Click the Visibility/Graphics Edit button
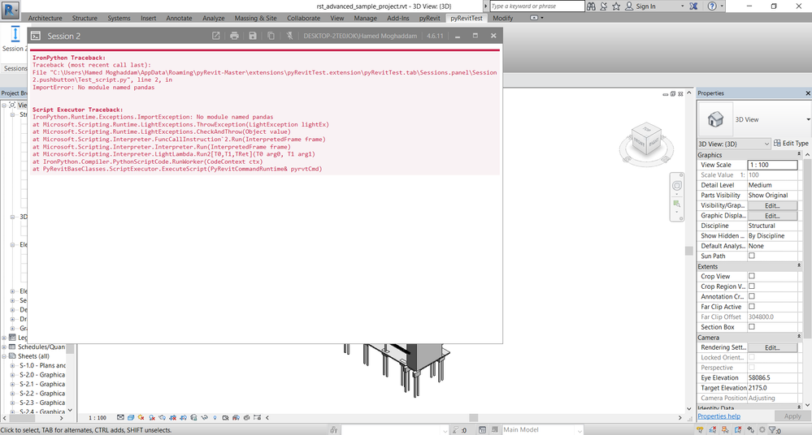812x435 pixels. pos(772,205)
